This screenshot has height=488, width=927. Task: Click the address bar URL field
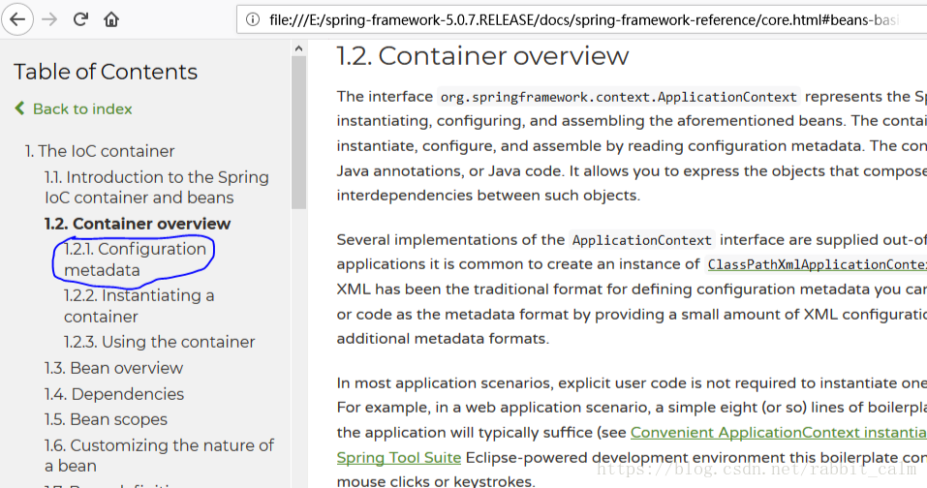click(x=582, y=19)
